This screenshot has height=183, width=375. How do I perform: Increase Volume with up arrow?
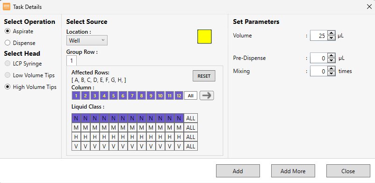click(x=331, y=33)
